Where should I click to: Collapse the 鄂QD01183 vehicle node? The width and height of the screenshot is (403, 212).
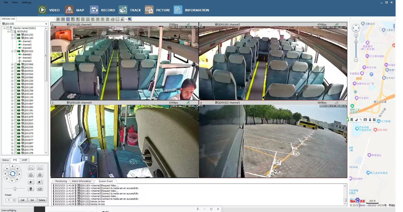tap(12, 38)
